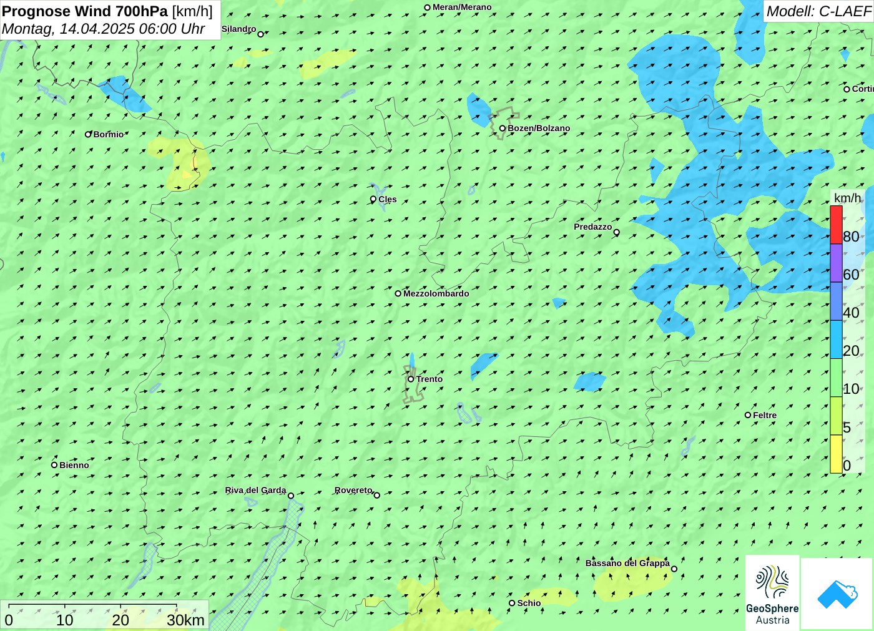Select the Bormio city marker
874x631 pixels.
point(88,134)
